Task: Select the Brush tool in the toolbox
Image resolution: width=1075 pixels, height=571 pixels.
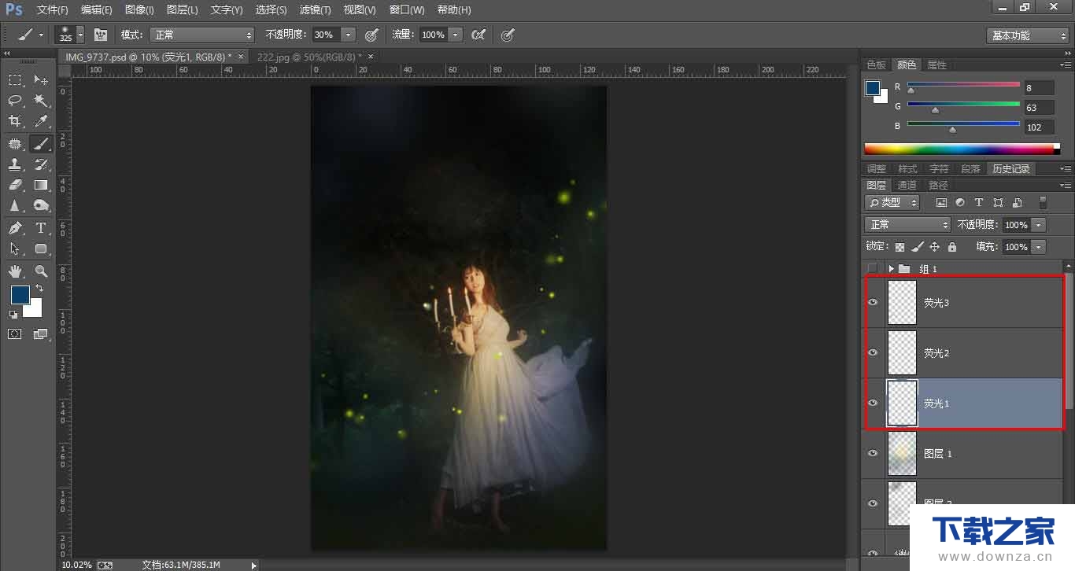Action: tap(41, 144)
